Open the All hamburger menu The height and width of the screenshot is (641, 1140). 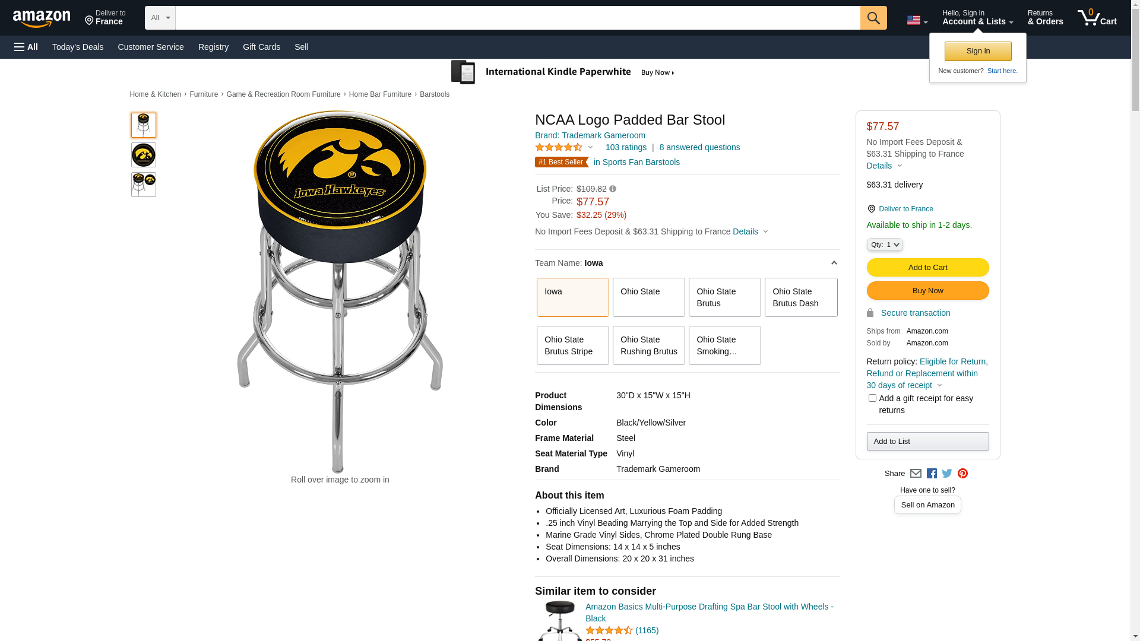[x=26, y=47]
